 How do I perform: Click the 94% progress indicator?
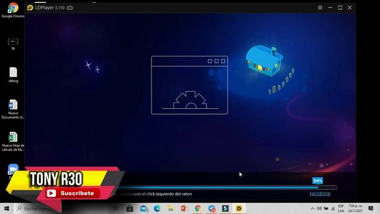[x=318, y=181]
